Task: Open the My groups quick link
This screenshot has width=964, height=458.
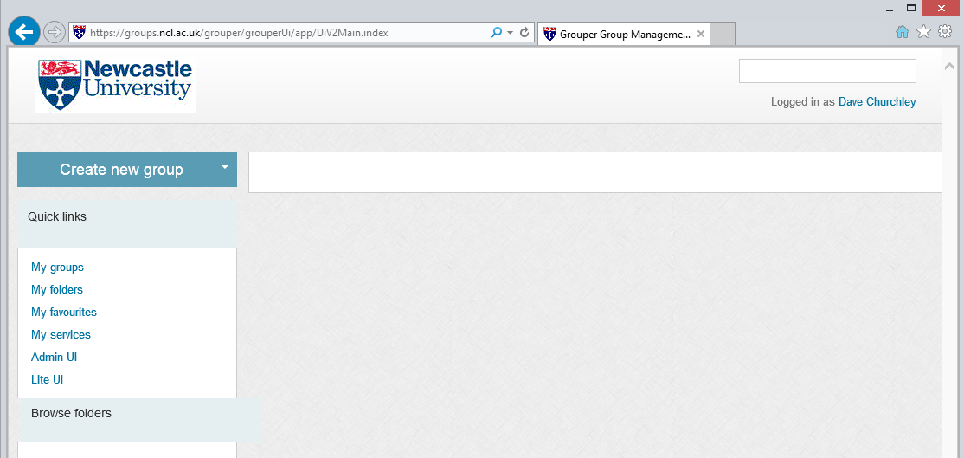Action: [57, 268]
